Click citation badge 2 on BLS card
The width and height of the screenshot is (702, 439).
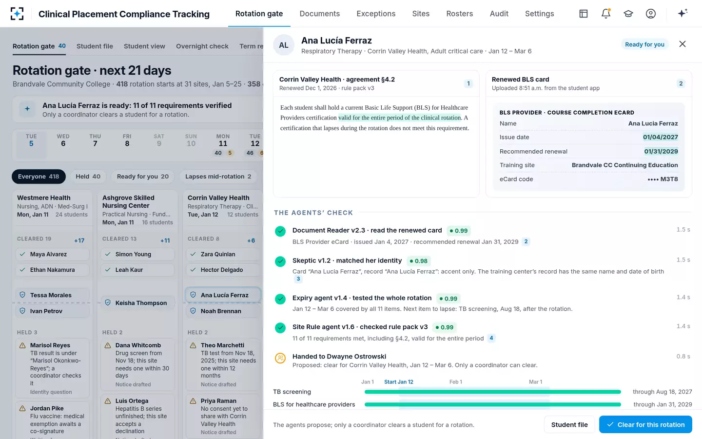[x=681, y=83]
